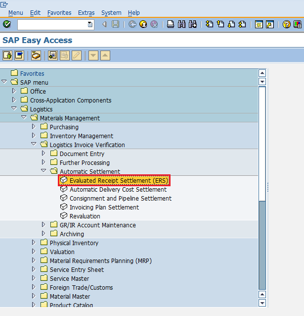Screen dimensions: 304x316
Task: Click the SAP Business Workplace icon
Action: [36, 55]
